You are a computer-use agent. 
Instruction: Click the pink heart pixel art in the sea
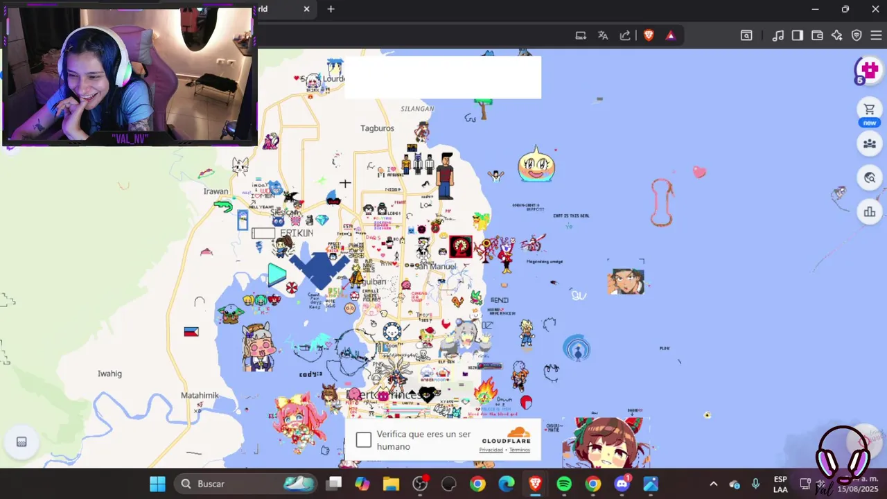pyautogui.click(x=699, y=172)
